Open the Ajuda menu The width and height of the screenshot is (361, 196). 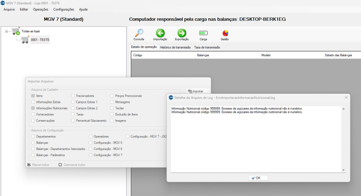[x=83, y=10]
